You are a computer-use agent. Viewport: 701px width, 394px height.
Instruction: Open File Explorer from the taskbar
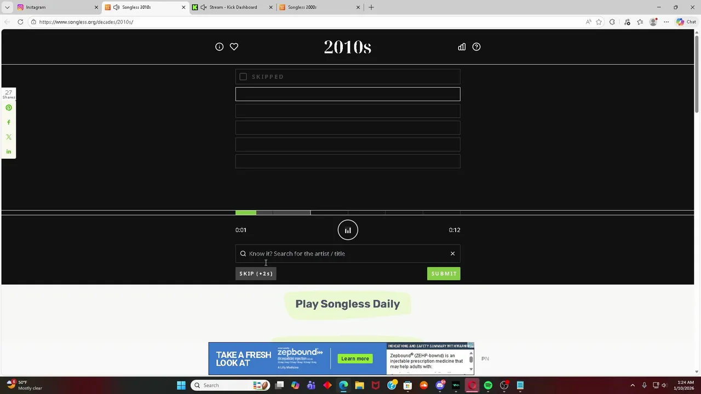coord(359,385)
